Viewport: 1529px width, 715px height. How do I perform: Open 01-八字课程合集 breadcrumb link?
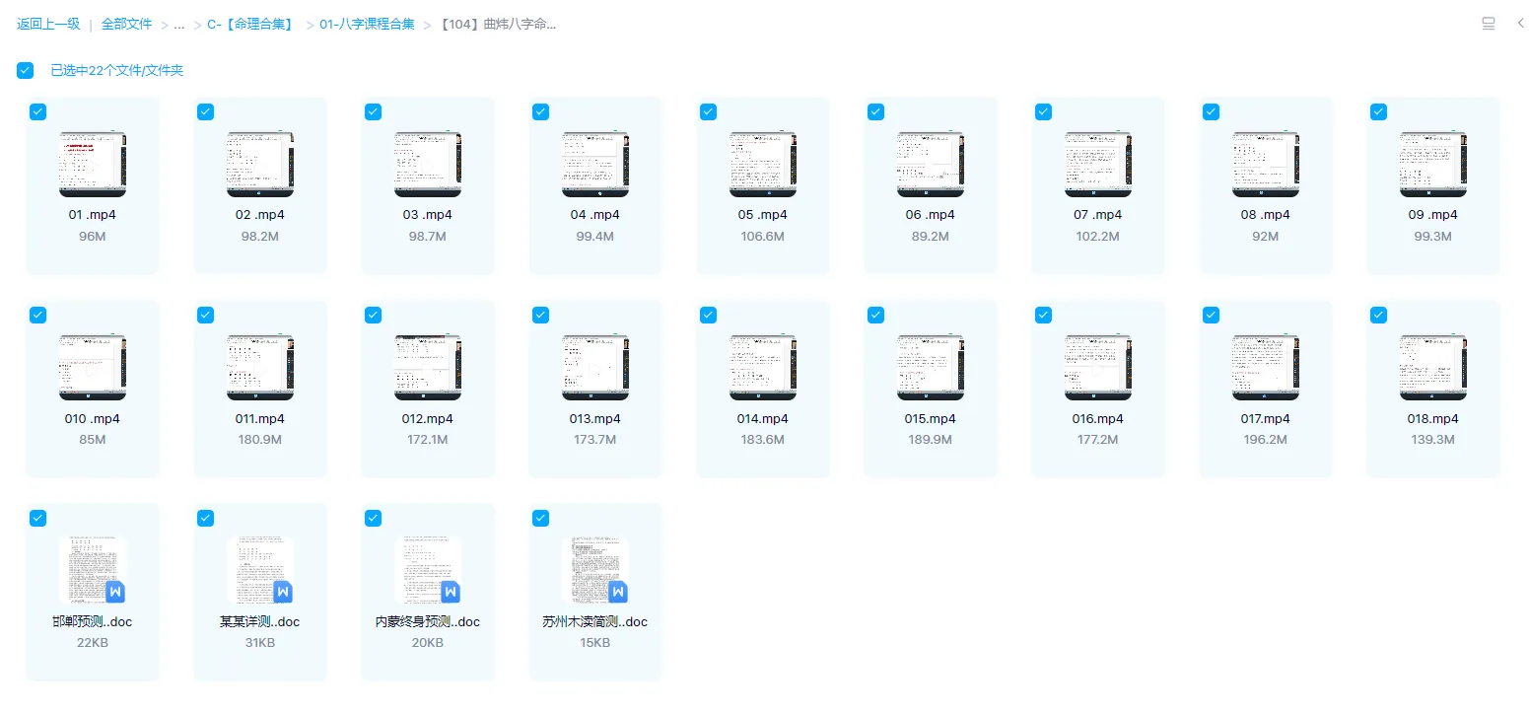click(367, 25)
